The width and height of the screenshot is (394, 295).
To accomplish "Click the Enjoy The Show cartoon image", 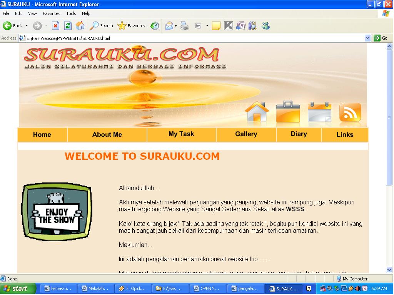I will click(x=57, y=212).
